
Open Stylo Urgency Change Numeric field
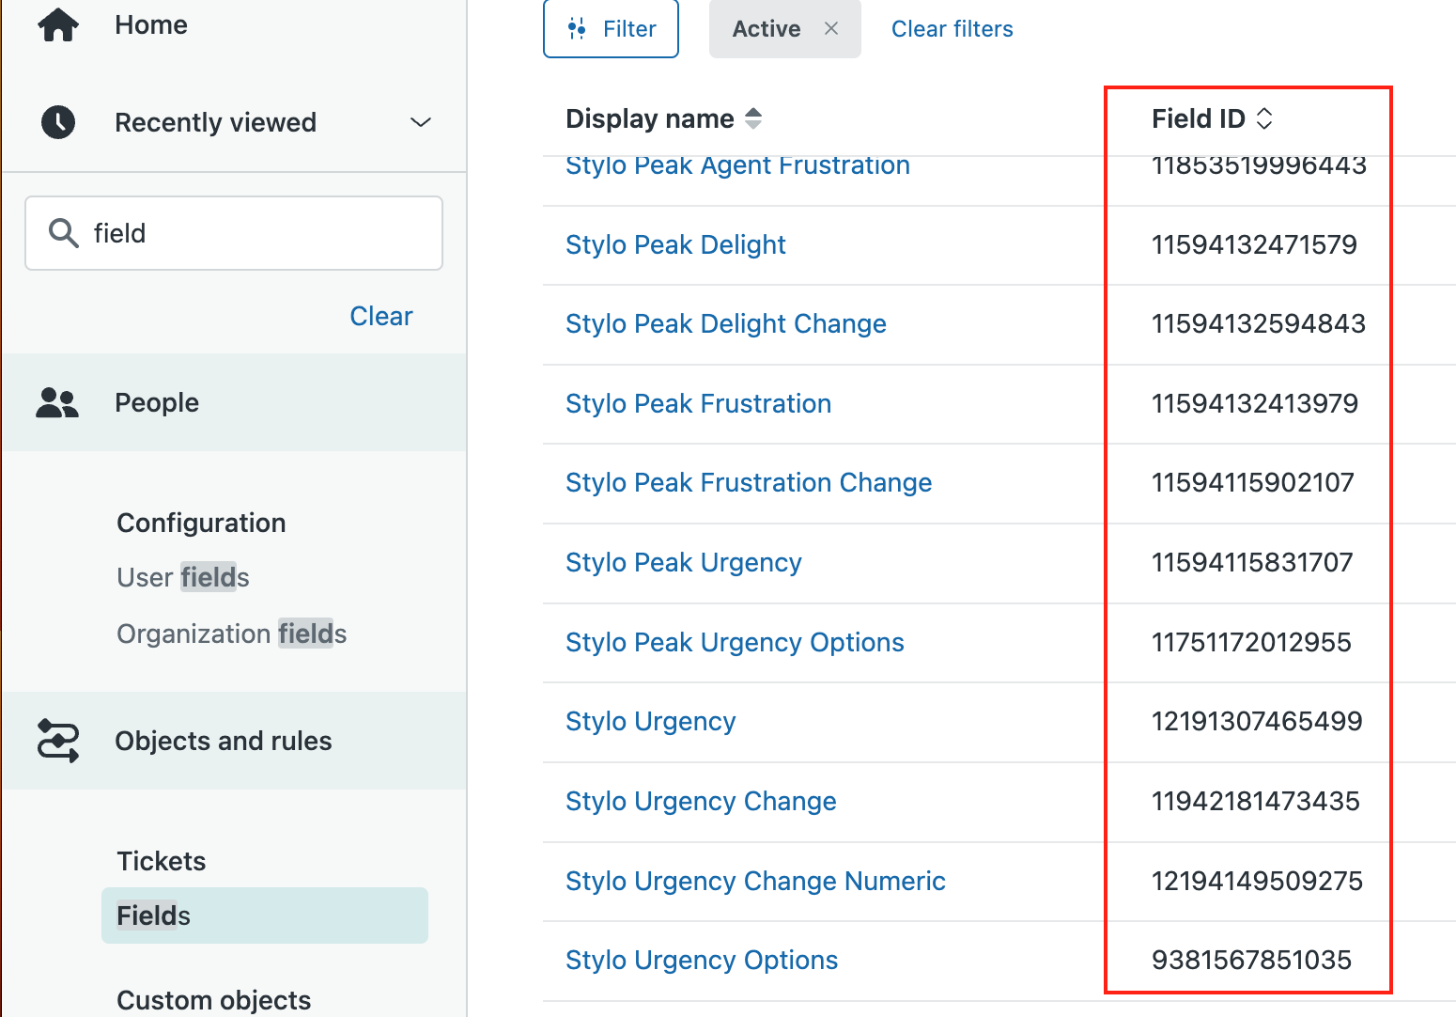click(x=755, y=881)
